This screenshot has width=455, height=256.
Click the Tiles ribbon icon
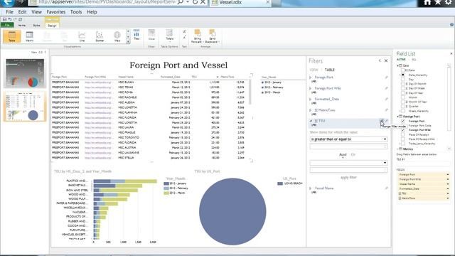pyautogui.click(x=136, y=35)
